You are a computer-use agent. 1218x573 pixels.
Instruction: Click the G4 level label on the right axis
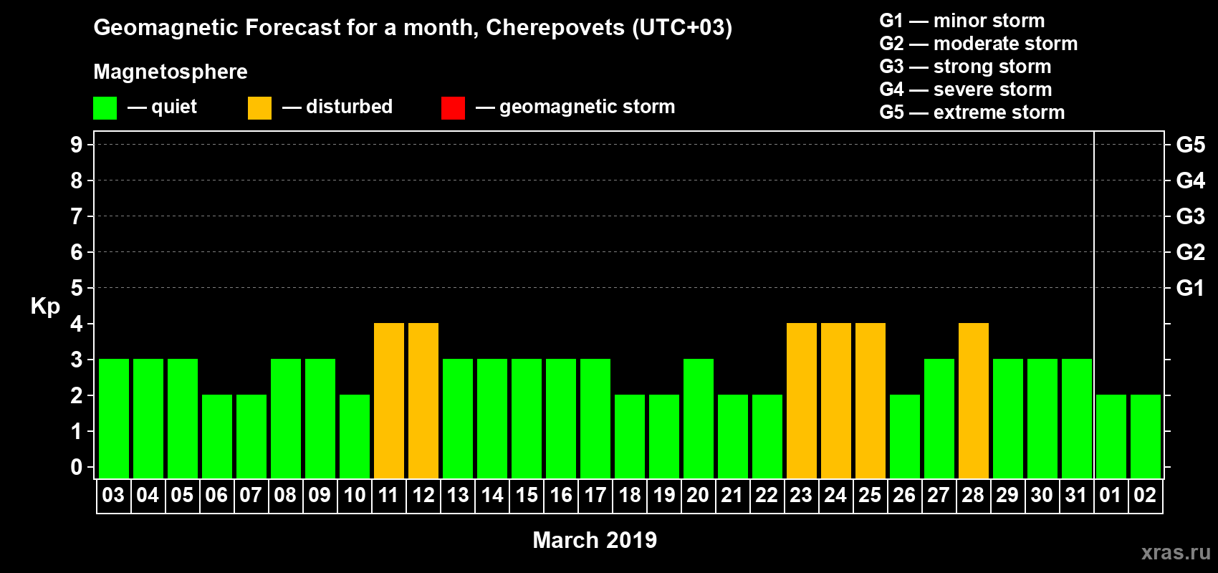tap(1190, 180)
